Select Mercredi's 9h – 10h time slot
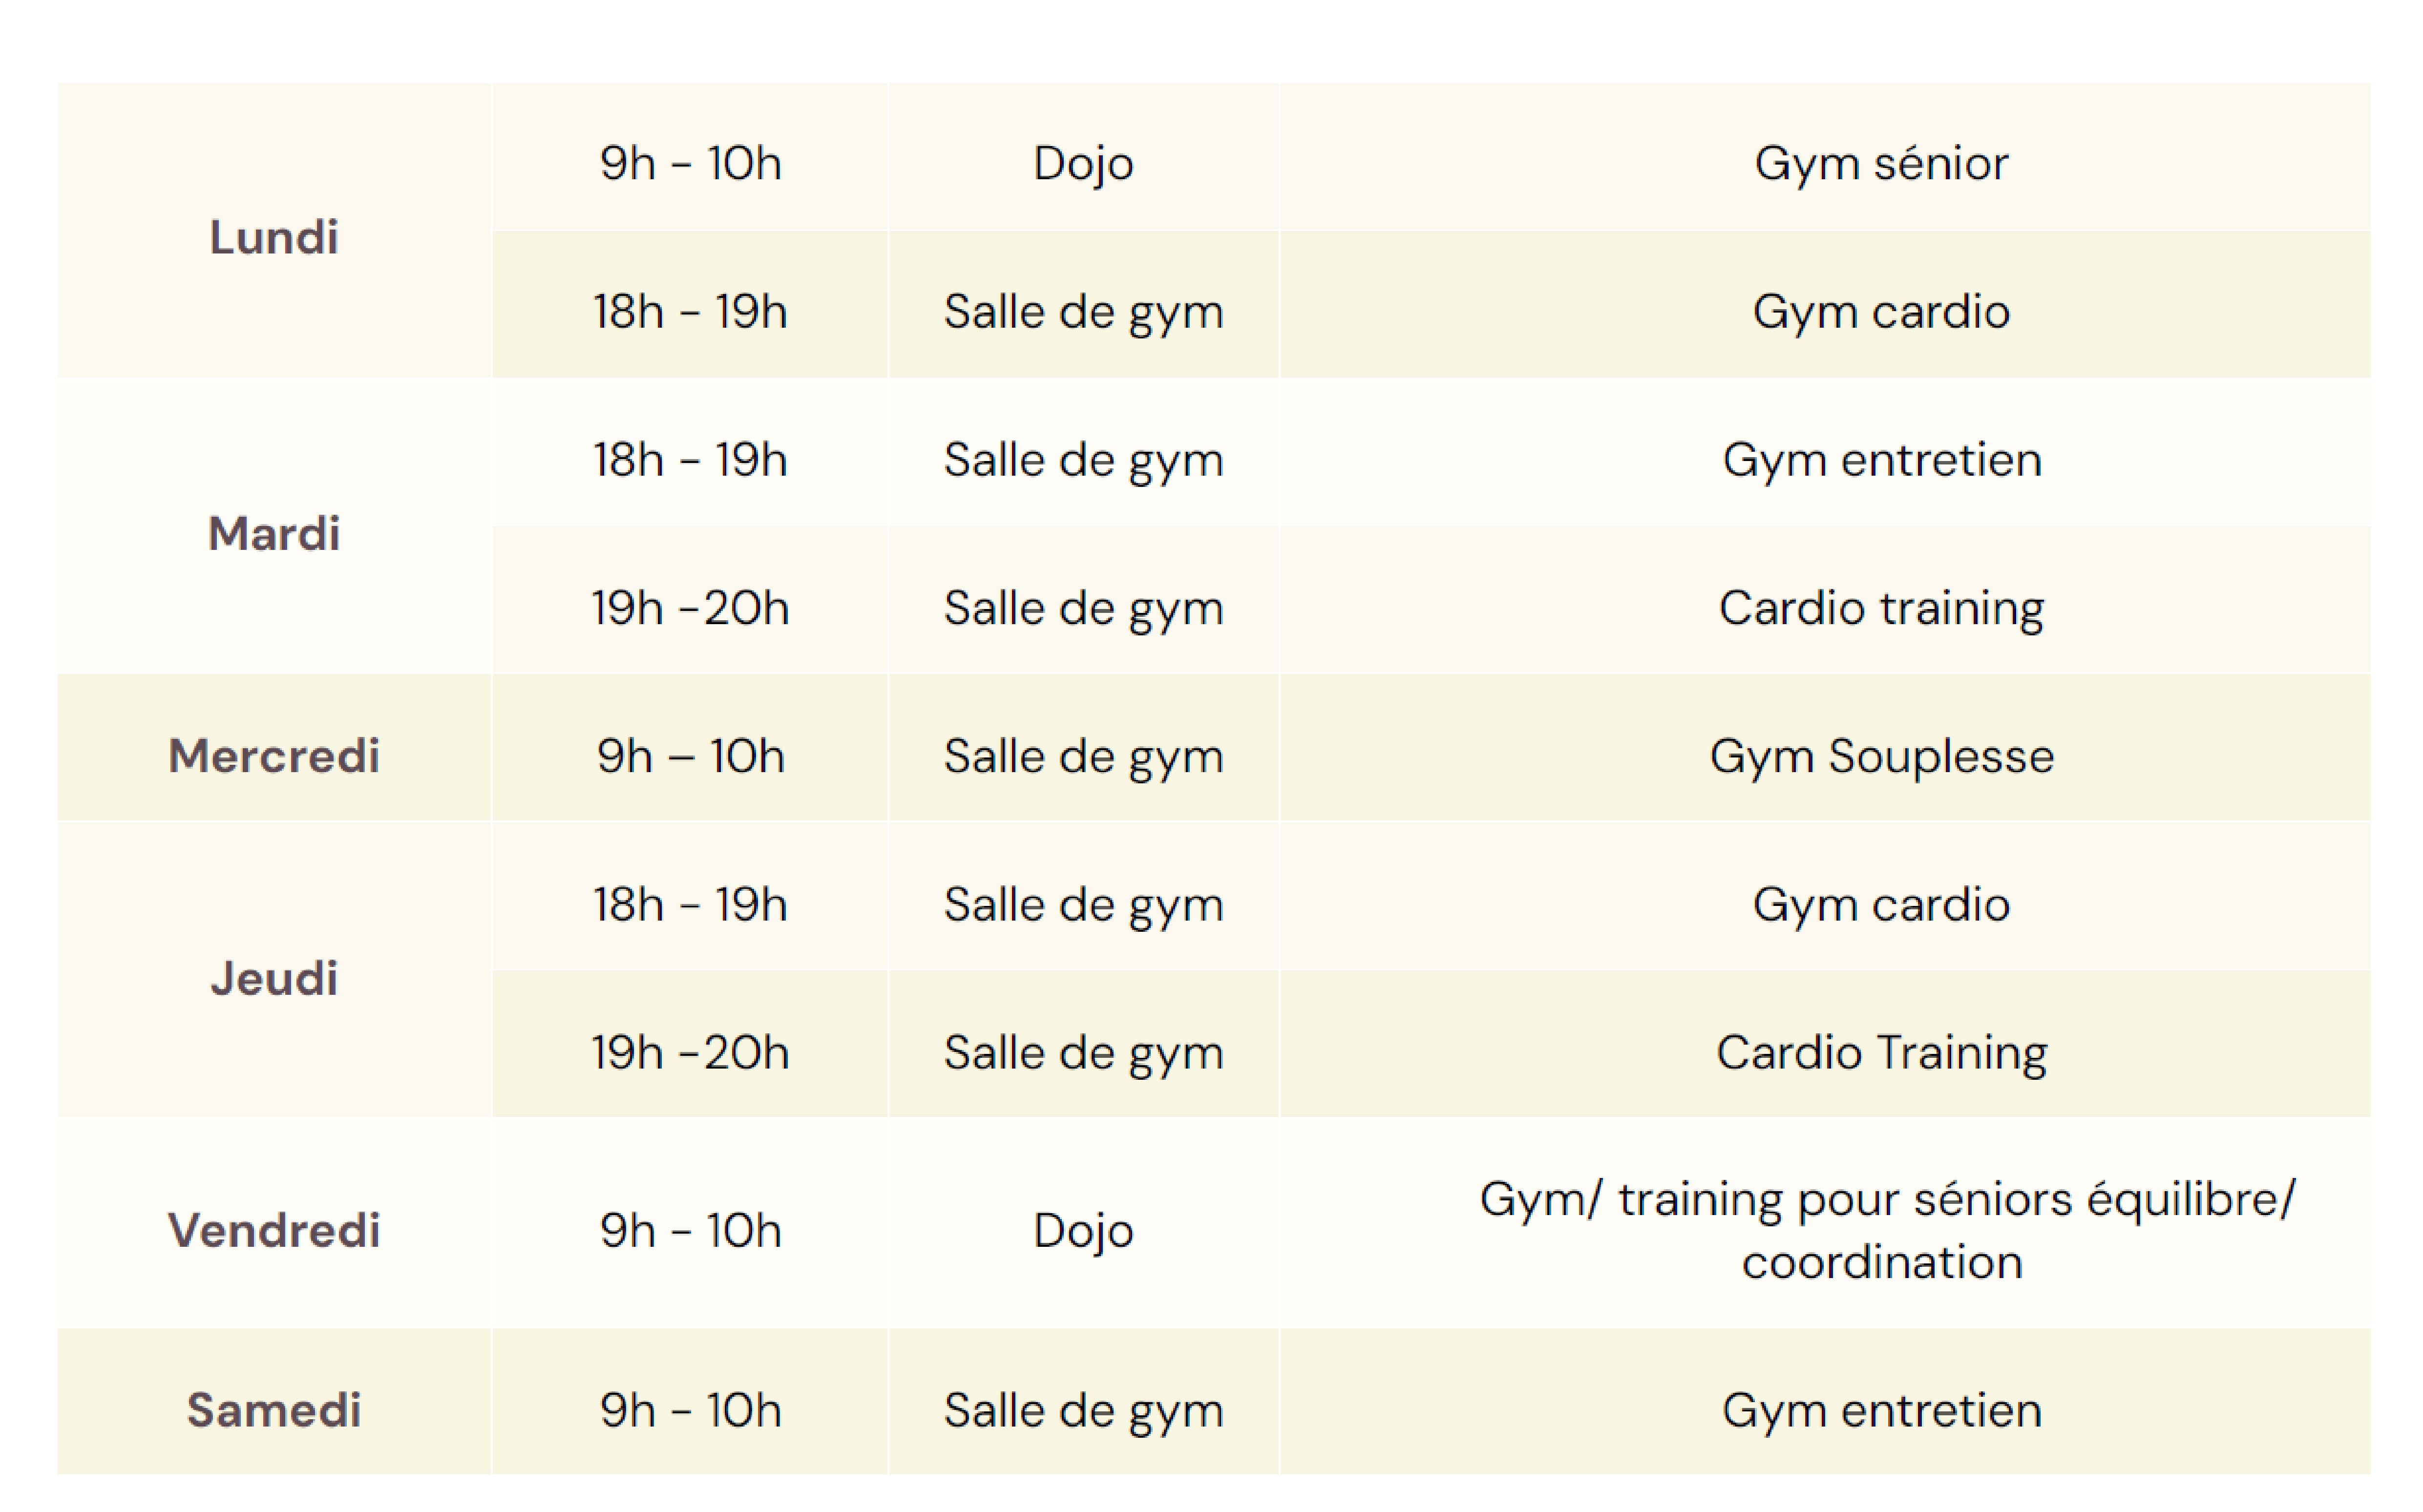The image size is (2423, 1512). pyautogui.click(x=690, y=755)
